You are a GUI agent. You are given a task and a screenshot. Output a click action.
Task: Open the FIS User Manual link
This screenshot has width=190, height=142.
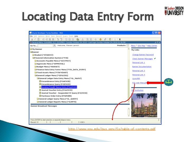139,83
